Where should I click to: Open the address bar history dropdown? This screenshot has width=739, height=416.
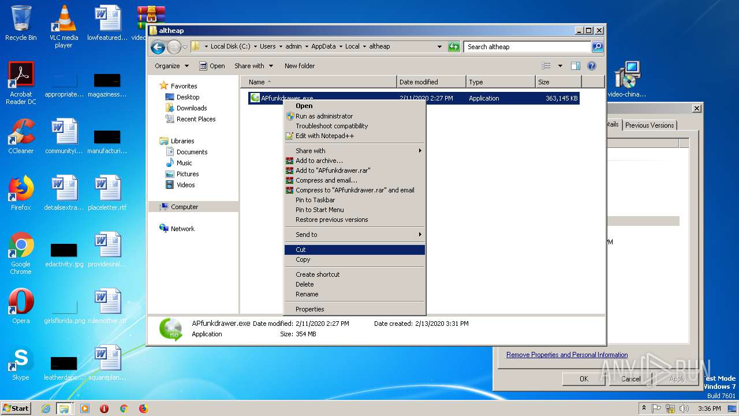pyautogui.click(x=439, y=47)
